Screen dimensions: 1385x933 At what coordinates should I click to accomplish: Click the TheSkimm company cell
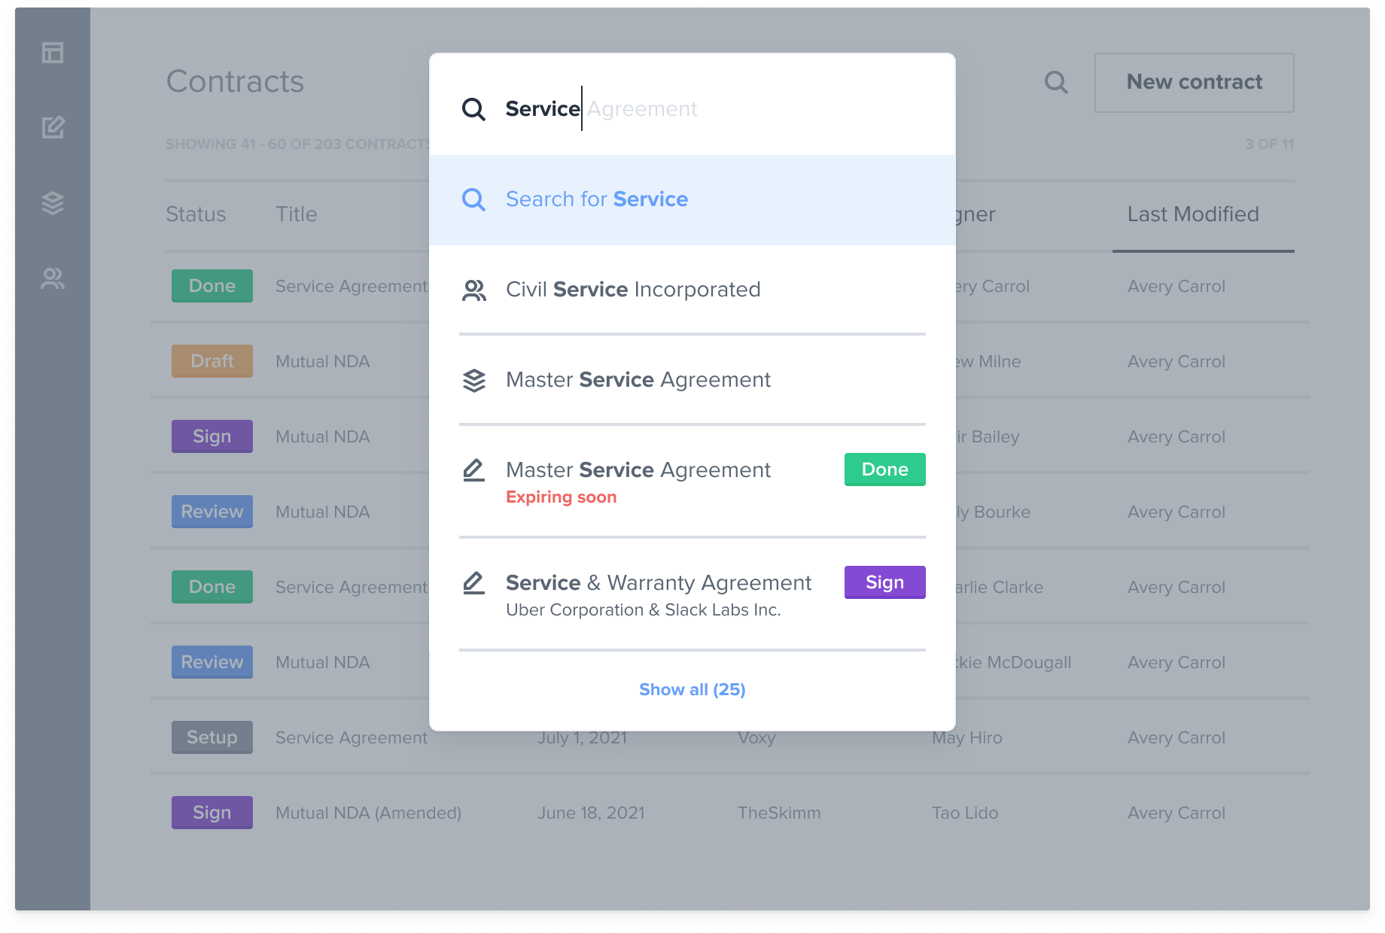779,813
